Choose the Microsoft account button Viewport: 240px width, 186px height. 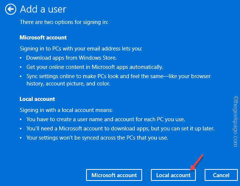point(114,175)
